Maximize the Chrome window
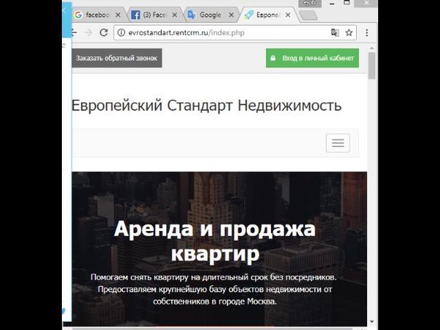 pos(347,3)
